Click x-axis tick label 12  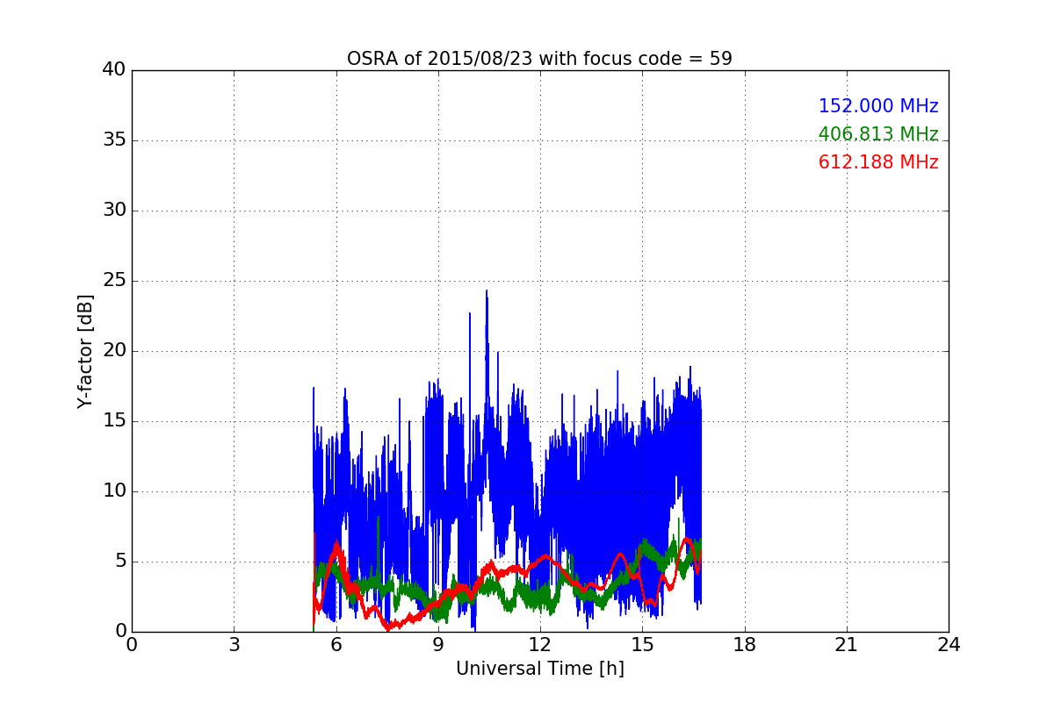pyautogui.click(x=539, y=645)
